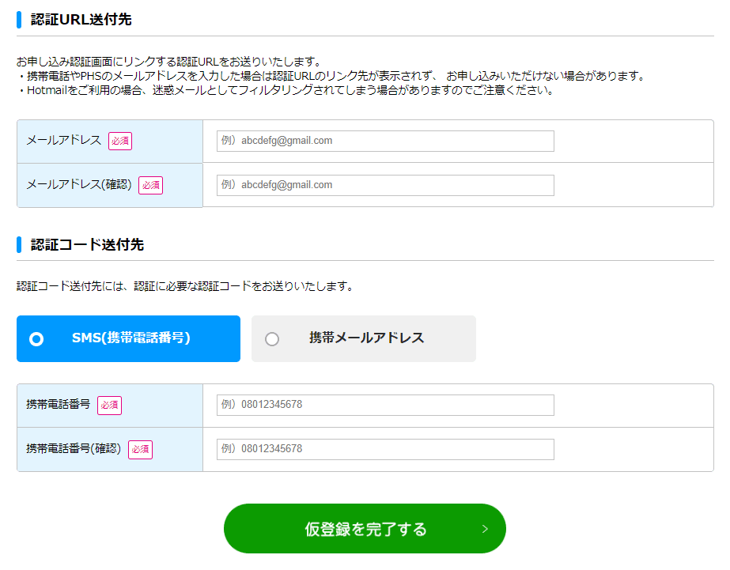Select the SMS(携帯電話番号) radio option
Image resolution: width=730 pixels, height=570 pixels.
[128, 338]
